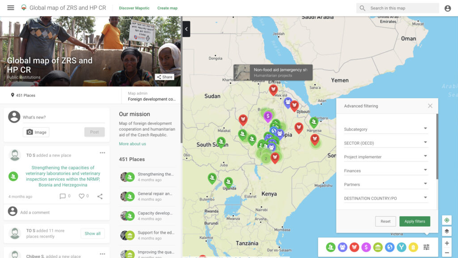The image size is (458, 258).
Task: Select the blue marker west of Djibouti
Action: pyautogui.click(x=288, y=103)
